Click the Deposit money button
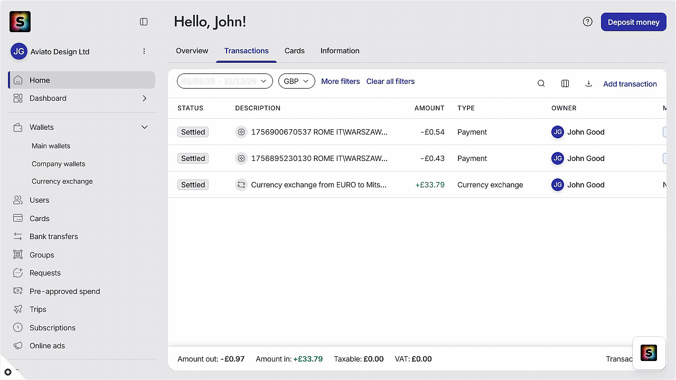The height and width of the screenshot is (380, 676). [633, 22]
